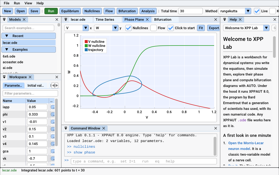Click the gca row options button
The width and height of the screenshot is (279, 175).
(x=53, y=151)
